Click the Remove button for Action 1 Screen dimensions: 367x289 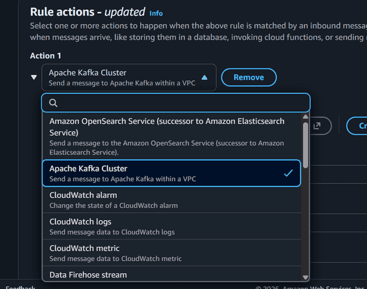coord(249,77)
